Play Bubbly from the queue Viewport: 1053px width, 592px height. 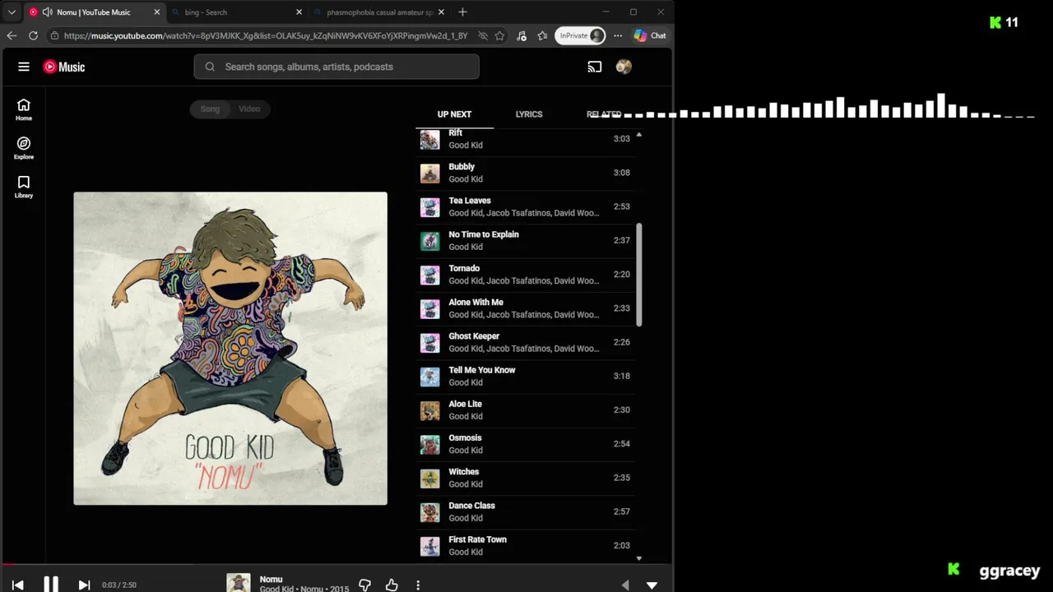[x=525, y=173]
